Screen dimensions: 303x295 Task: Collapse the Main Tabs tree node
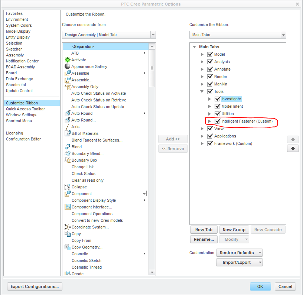click(x=195, y=47)
